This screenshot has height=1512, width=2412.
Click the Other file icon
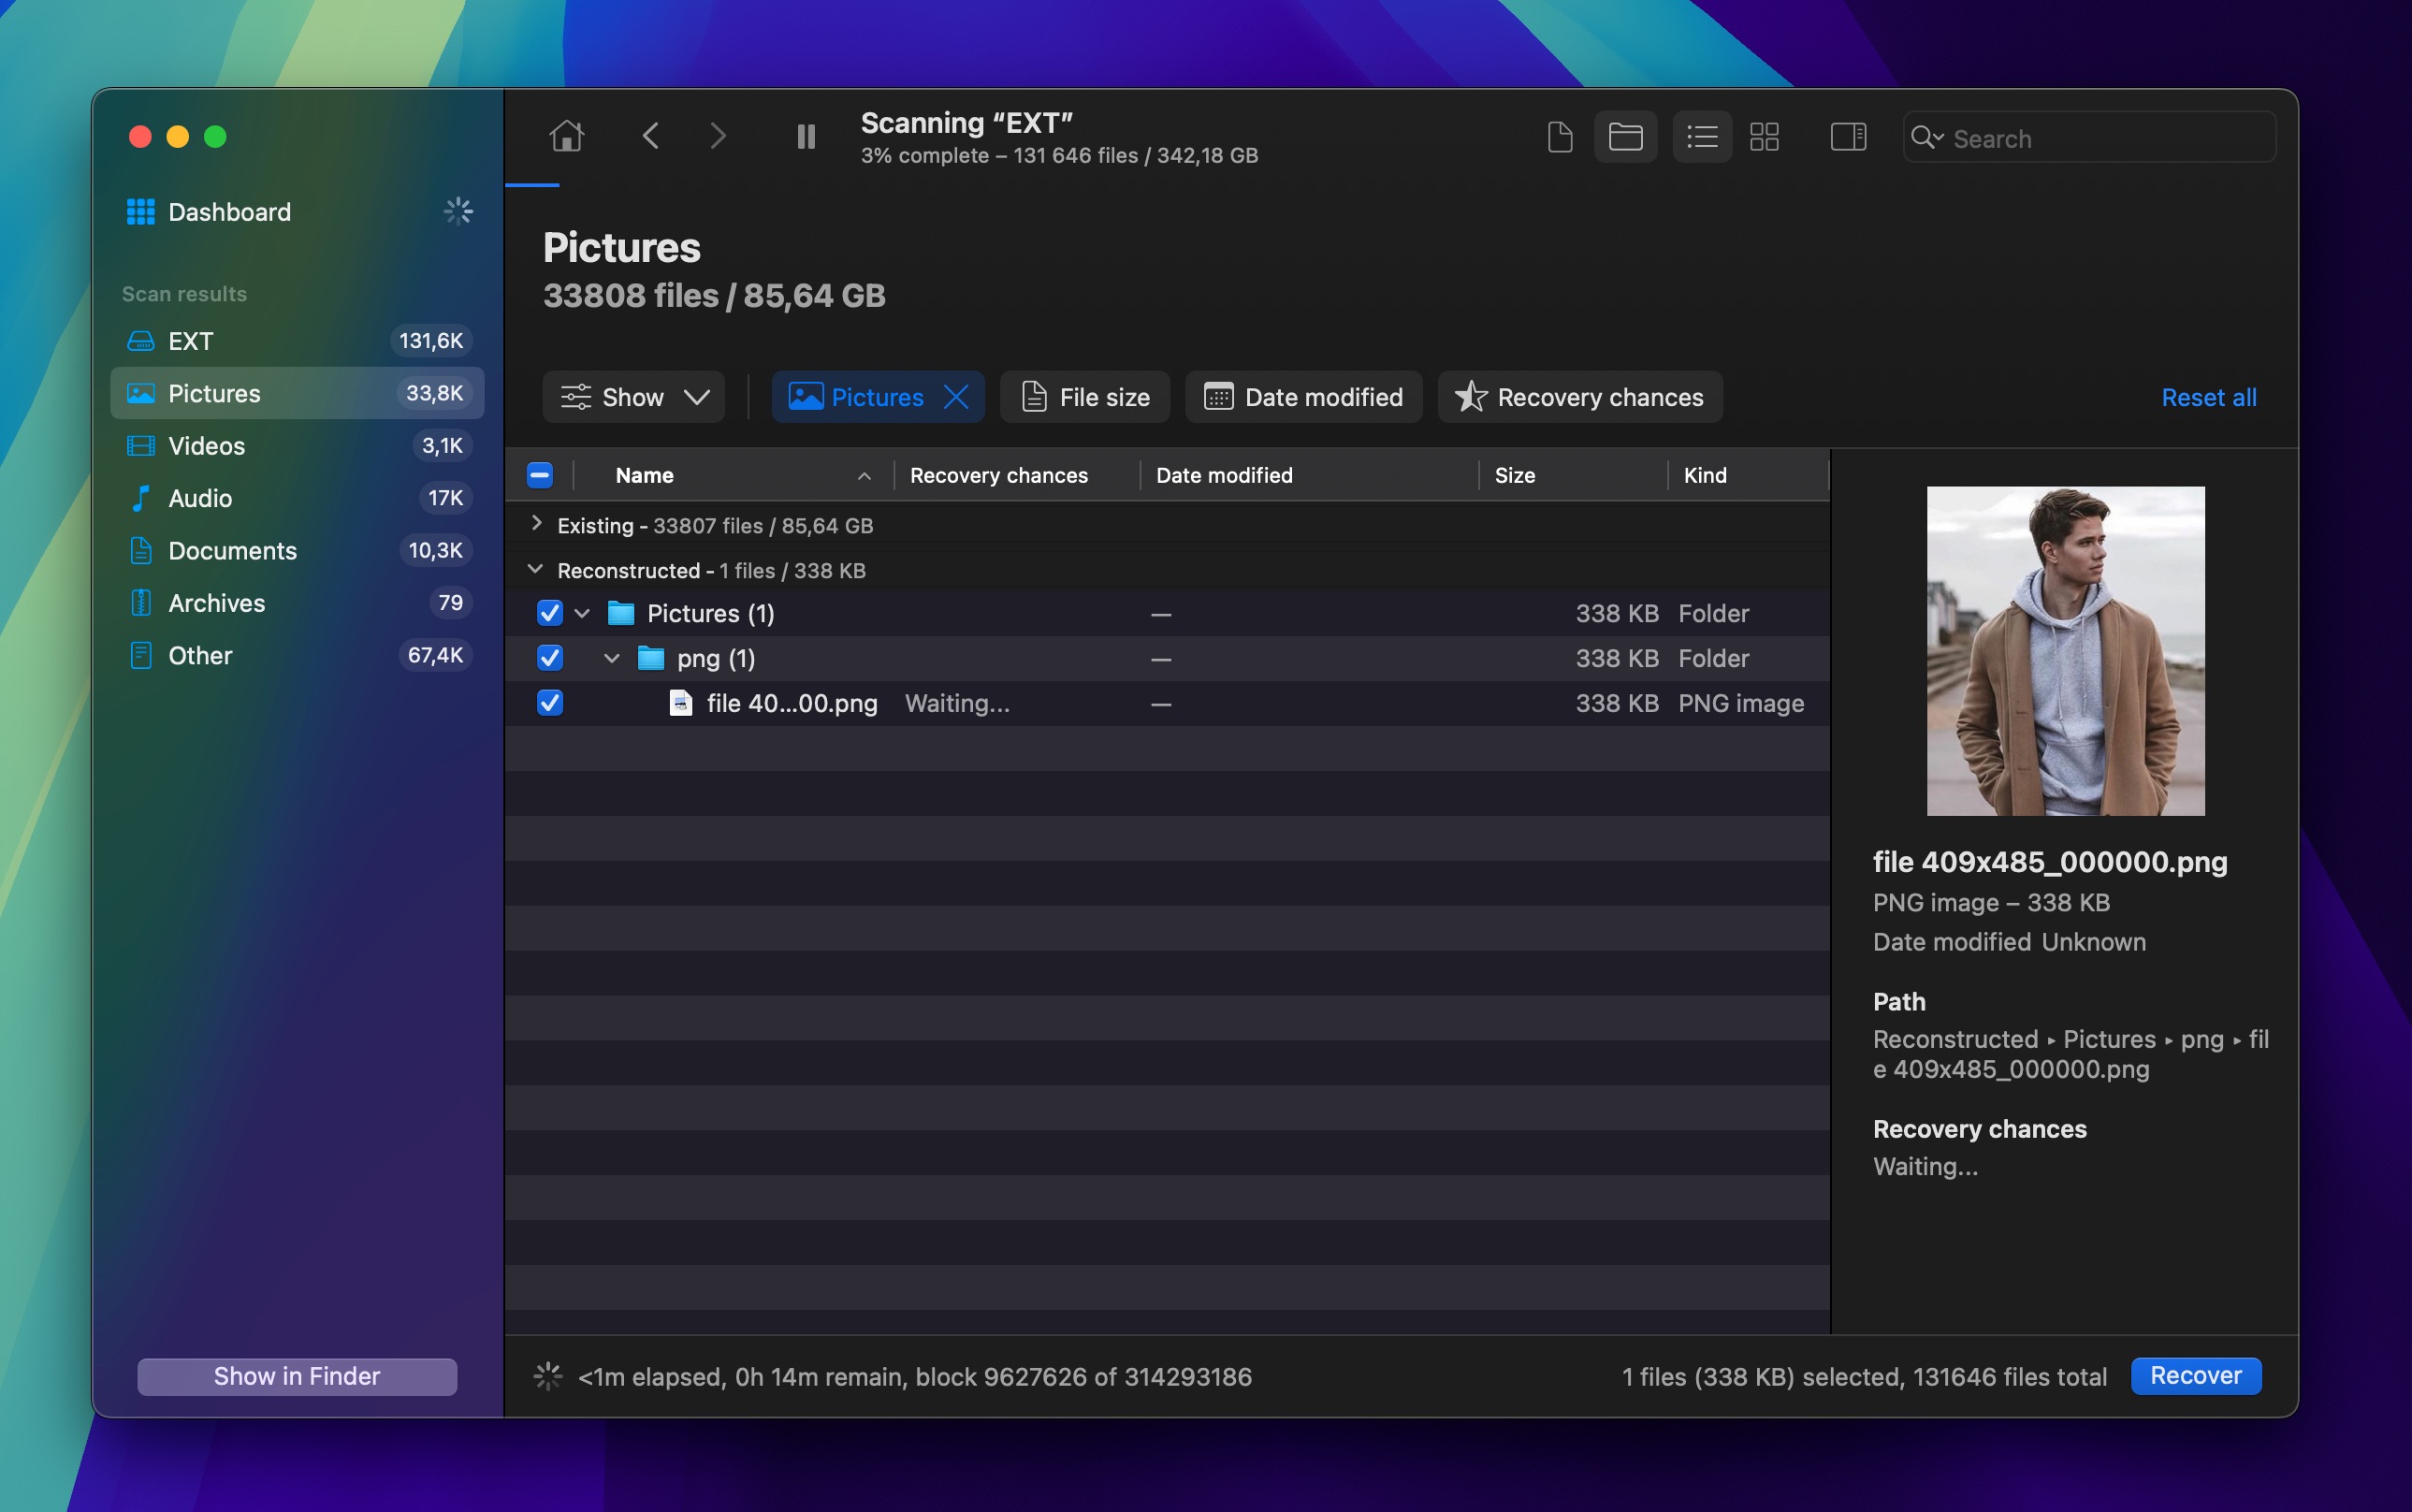141,655
